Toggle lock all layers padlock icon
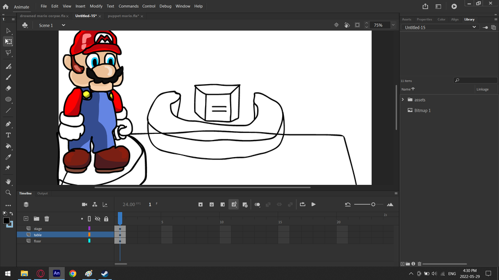The image size is (499, 280). [106, 219]
